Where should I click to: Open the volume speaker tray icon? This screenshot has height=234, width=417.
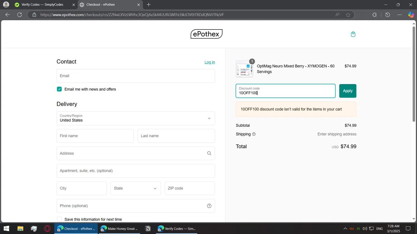point(364,229)
